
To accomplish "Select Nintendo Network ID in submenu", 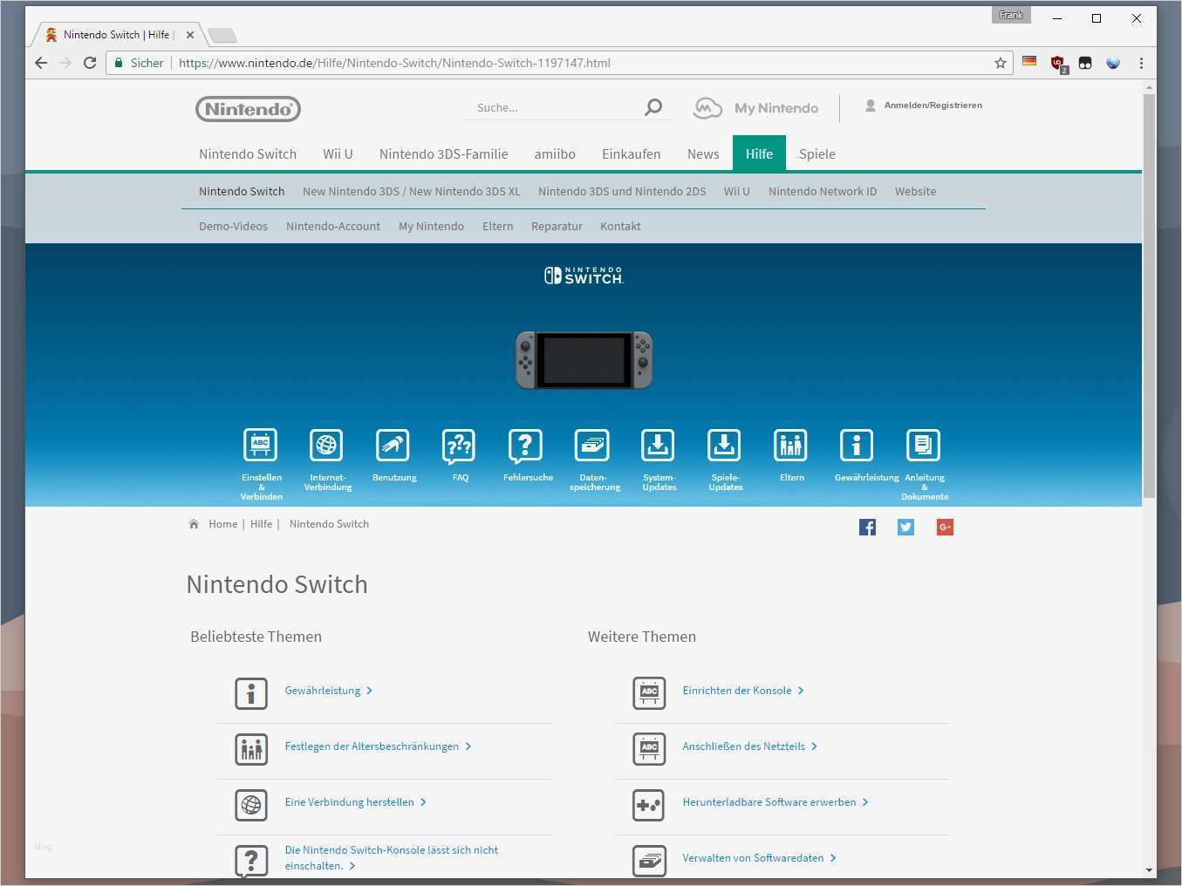I will [823, 192].
